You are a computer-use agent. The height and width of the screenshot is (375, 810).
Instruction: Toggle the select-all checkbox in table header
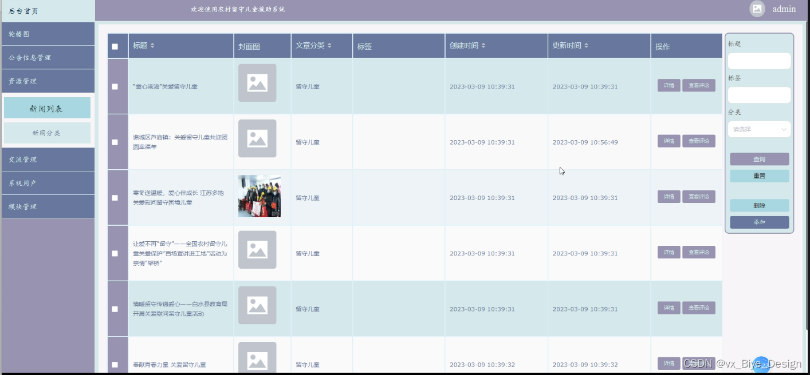115,47
